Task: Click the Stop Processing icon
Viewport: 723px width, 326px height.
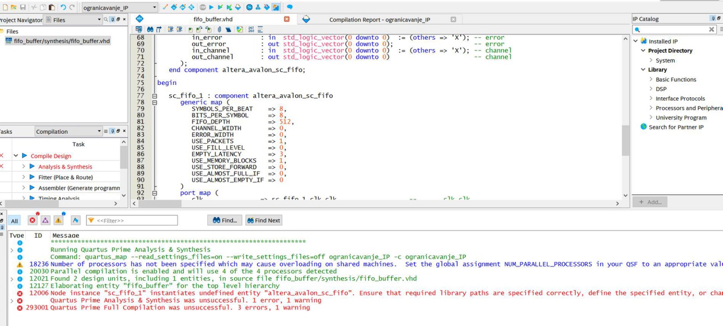Action: [203, 7]
